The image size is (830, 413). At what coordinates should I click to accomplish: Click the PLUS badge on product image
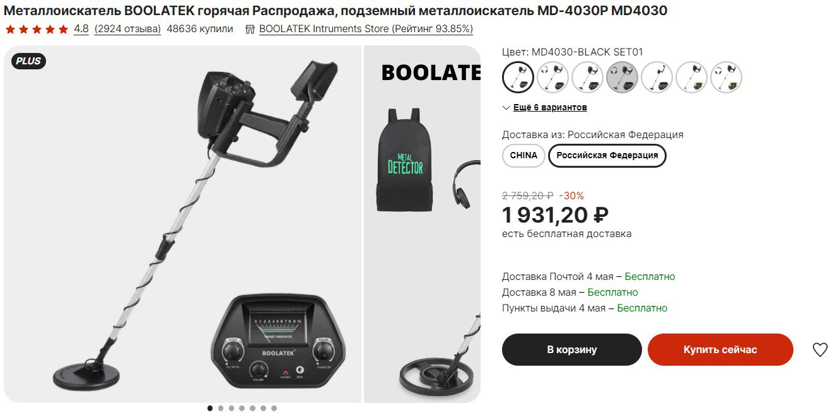pyautogui.click(x=28, y=61)
